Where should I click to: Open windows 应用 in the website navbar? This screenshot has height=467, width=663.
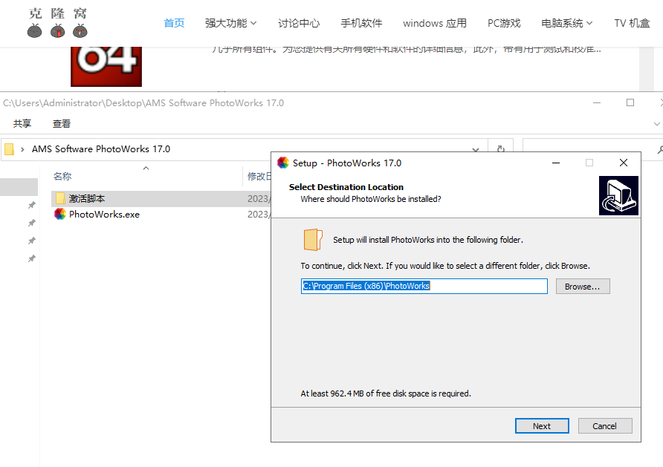point(435,23)
